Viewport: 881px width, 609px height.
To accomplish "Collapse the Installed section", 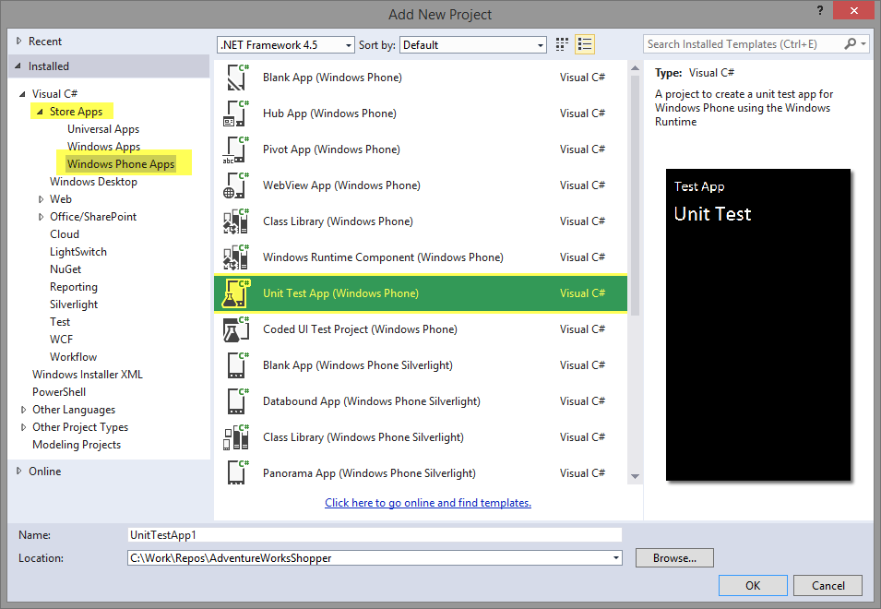I will pyautogui.click(x=18, y=66).
